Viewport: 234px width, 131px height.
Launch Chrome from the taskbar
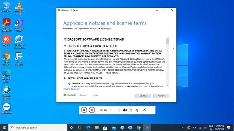[x=139, y=128]
